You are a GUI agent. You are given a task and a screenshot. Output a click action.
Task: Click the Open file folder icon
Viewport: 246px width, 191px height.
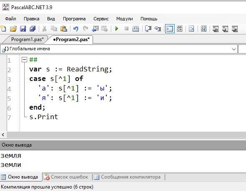[13, 29]
